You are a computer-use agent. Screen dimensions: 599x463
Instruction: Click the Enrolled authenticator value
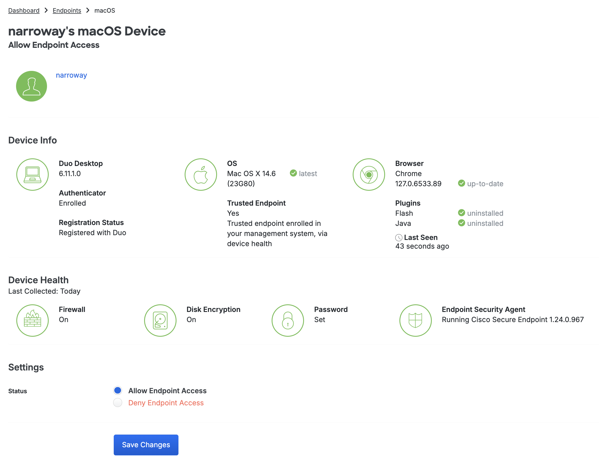point(72,203)
